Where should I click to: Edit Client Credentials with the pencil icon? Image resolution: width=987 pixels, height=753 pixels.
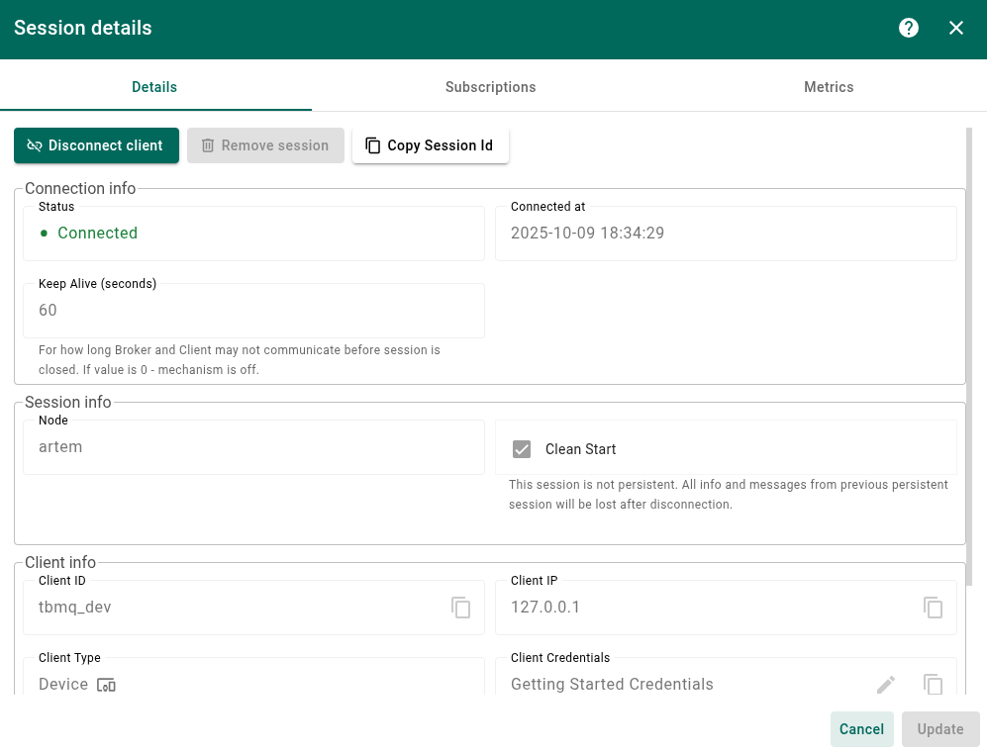coord(886,685)
